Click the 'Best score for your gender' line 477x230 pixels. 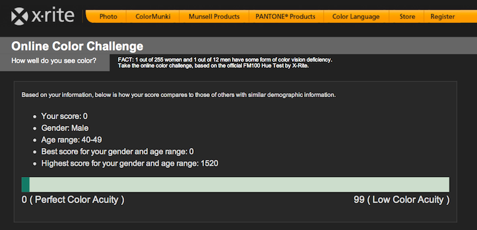tap(117, 152)
